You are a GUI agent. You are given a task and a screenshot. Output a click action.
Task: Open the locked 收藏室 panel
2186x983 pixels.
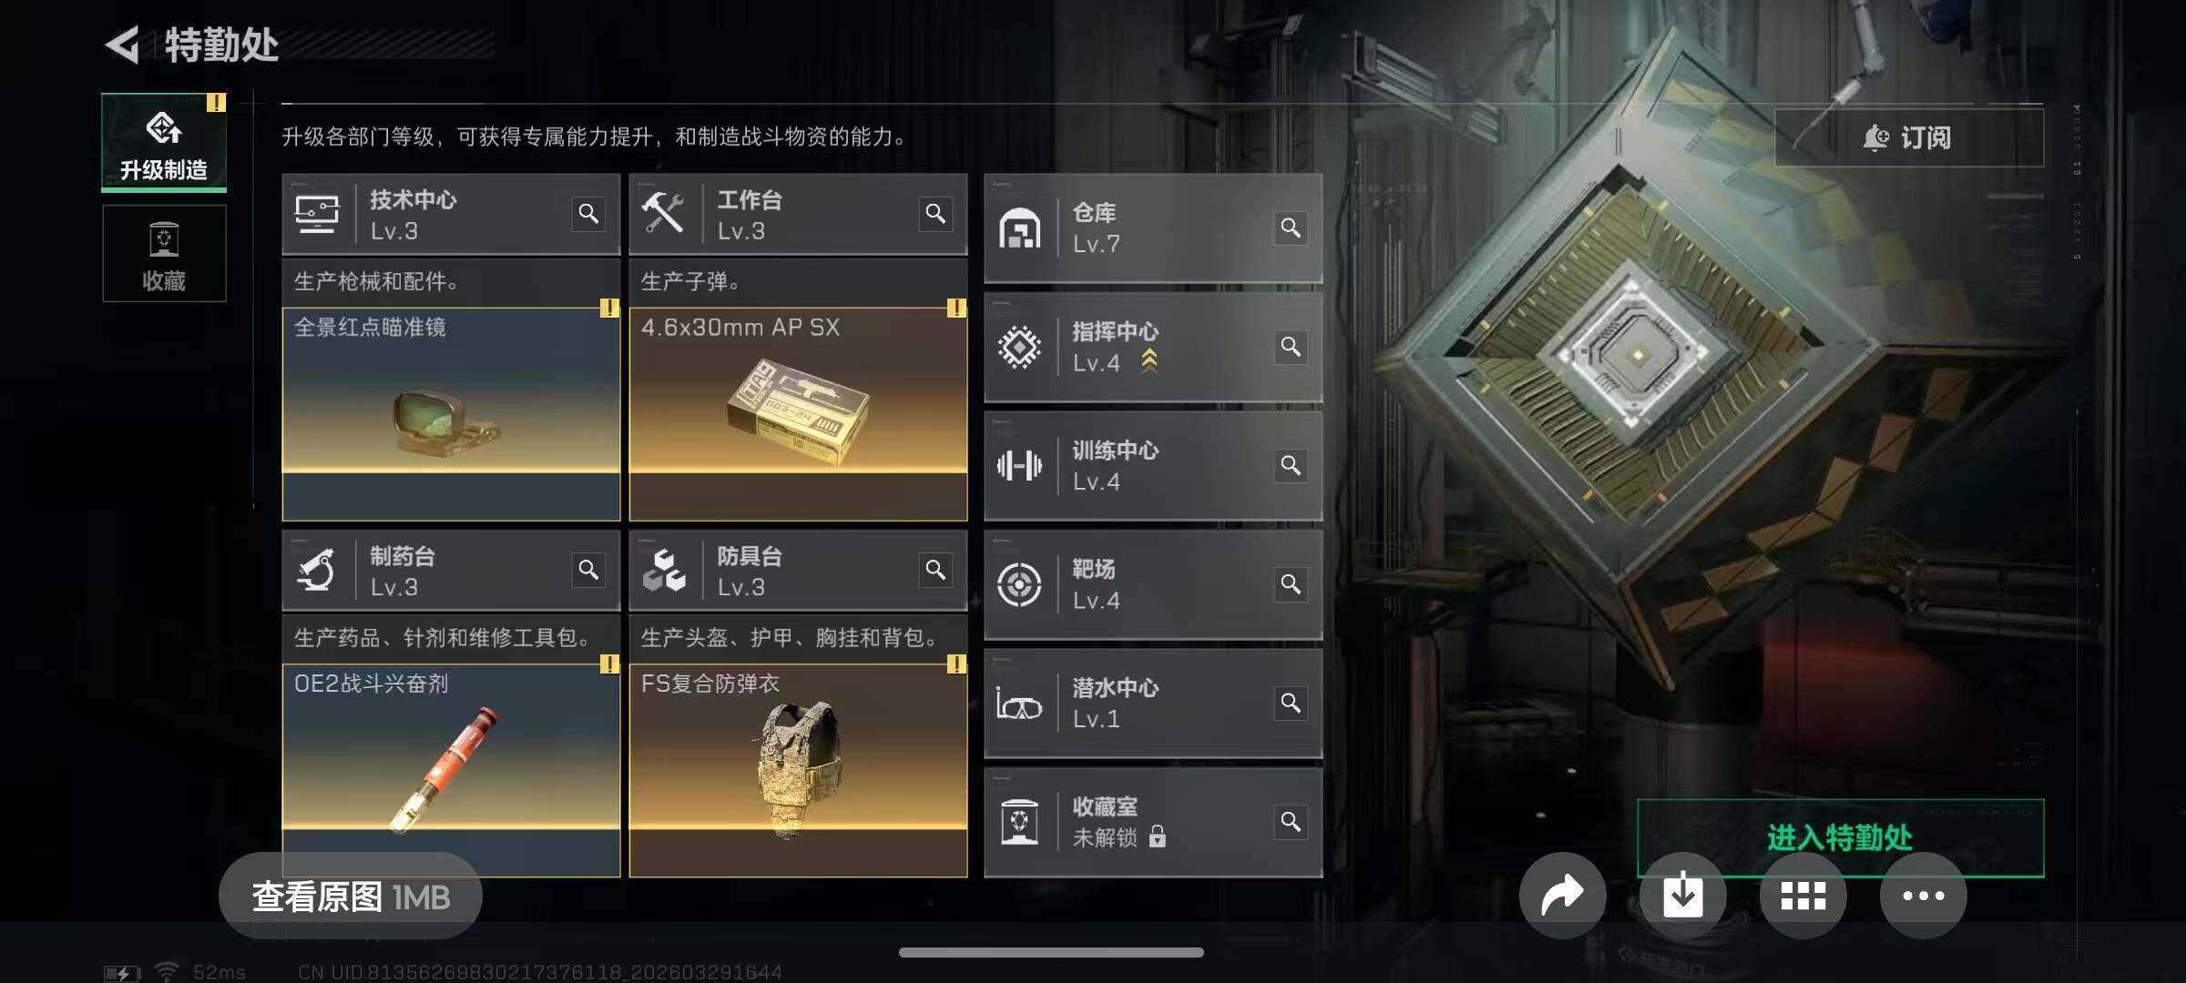pyautogui.click(x=1153, y=823)
